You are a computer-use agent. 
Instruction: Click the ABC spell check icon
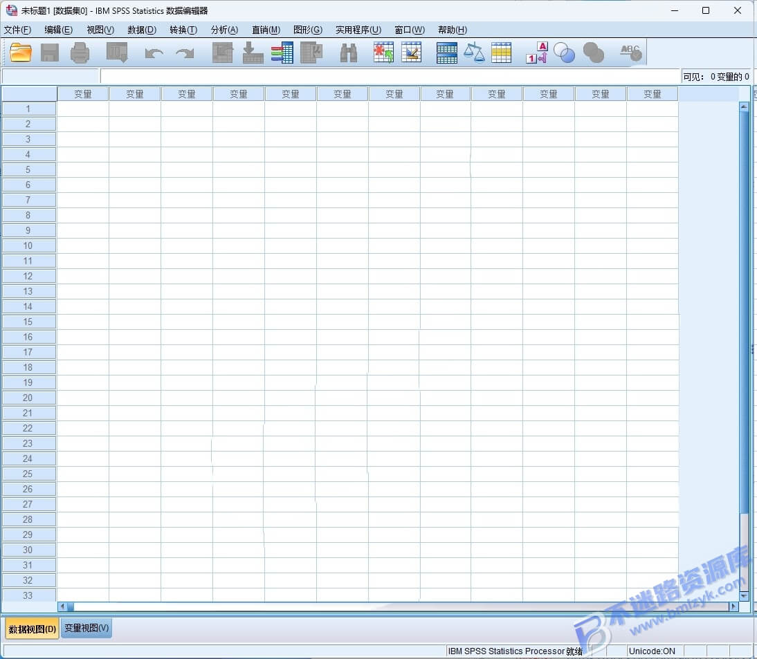[631, 53]
